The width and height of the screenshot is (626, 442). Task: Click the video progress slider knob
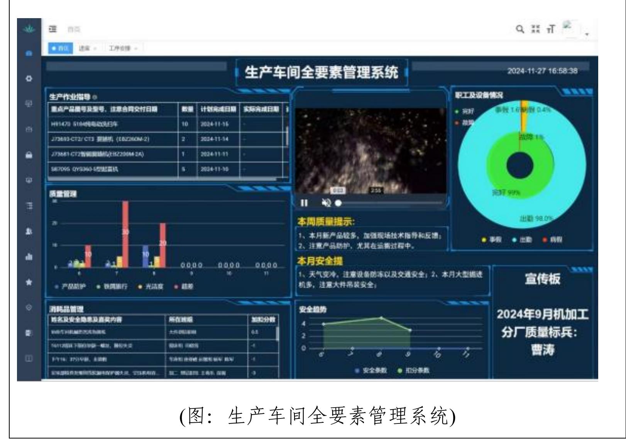(338, 203)
